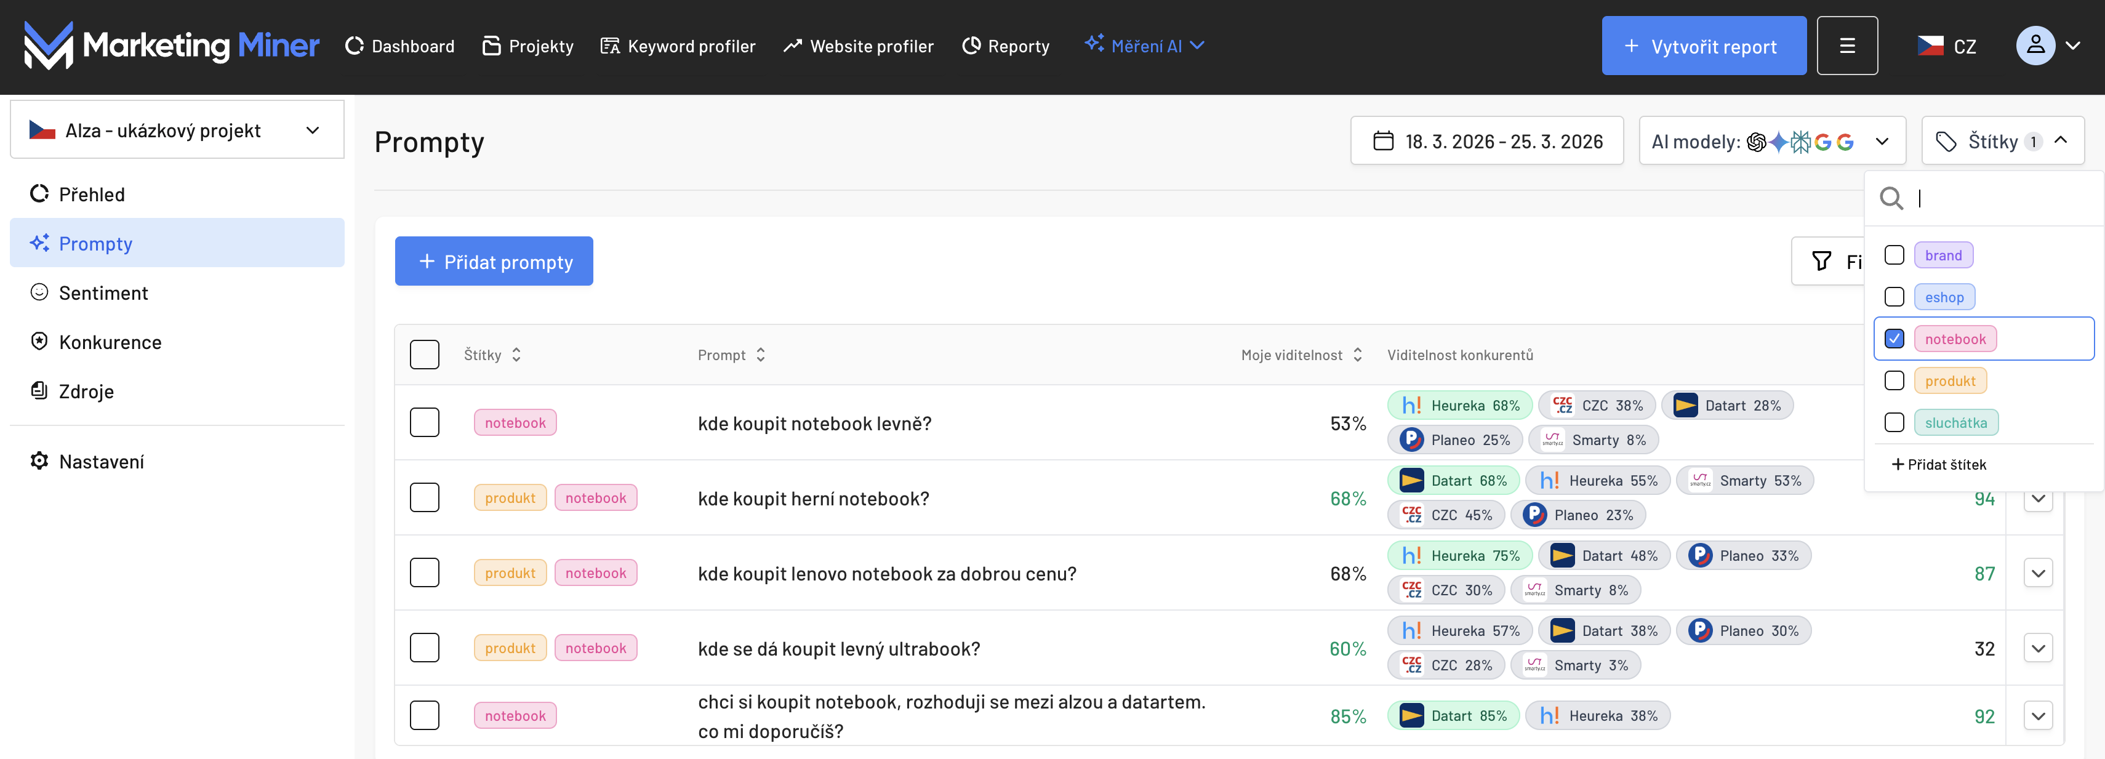This screenshot has width=2105, height=759.
Task: Uncheck the notebook tag checkbox
Action: [x=1893, y=338]
